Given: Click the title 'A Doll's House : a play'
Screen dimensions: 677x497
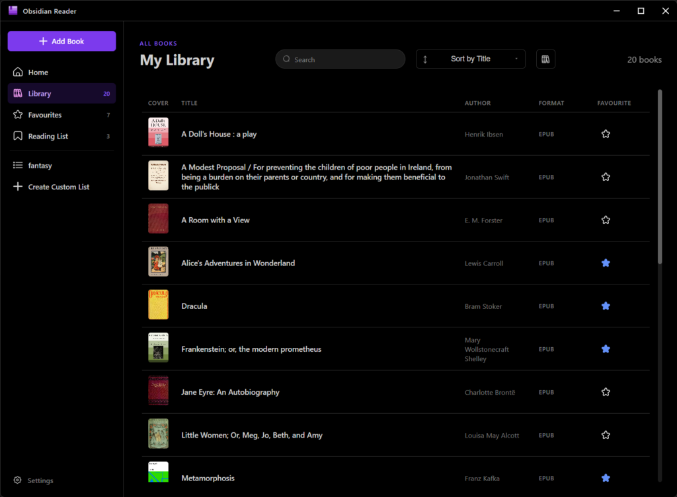Looking at the screenshot, I should click(219, 134).
